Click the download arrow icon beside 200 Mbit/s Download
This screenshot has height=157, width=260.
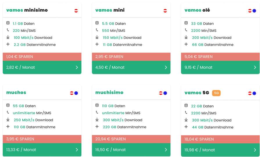point(186,37)
